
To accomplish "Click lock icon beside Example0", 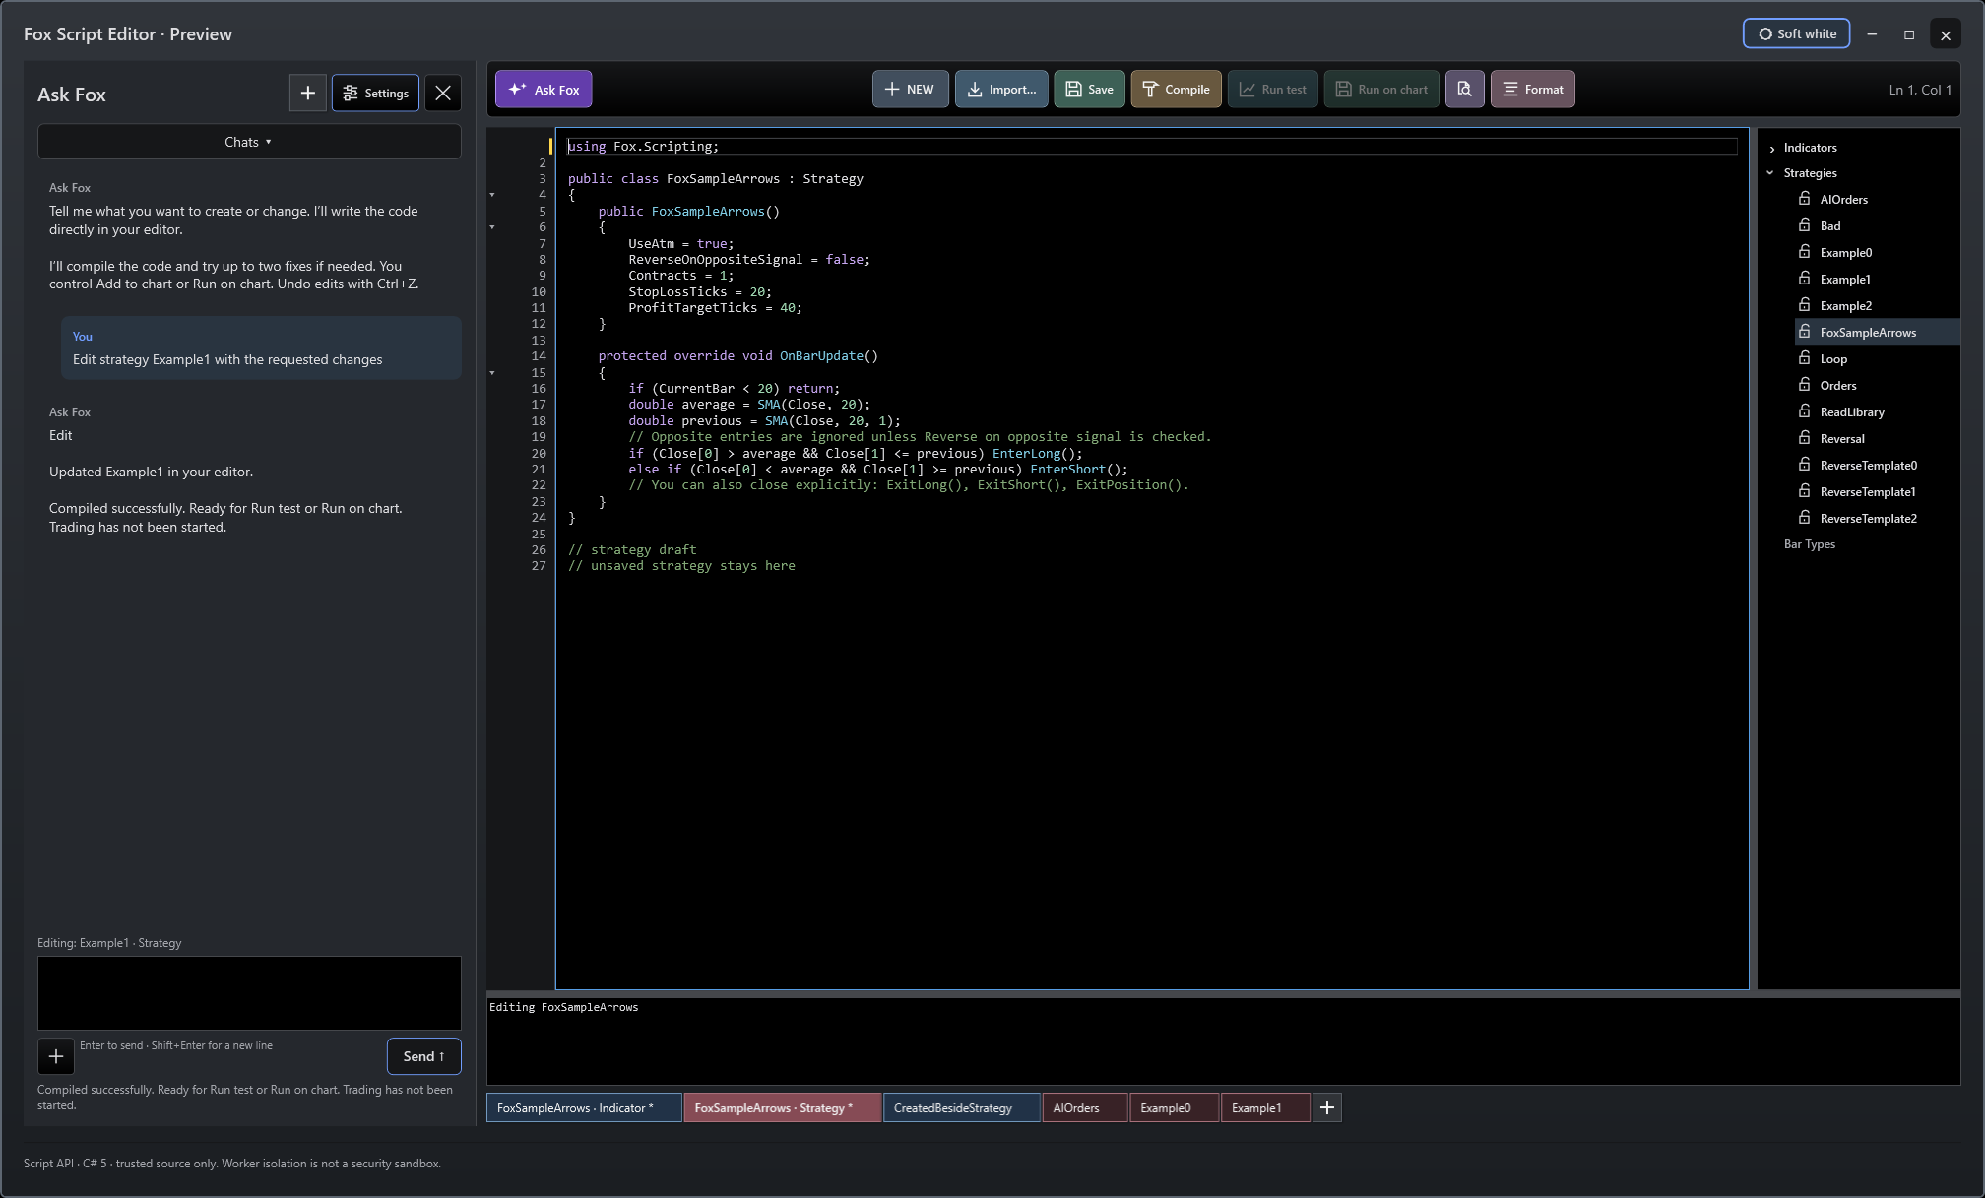I will pos(1805,252).
